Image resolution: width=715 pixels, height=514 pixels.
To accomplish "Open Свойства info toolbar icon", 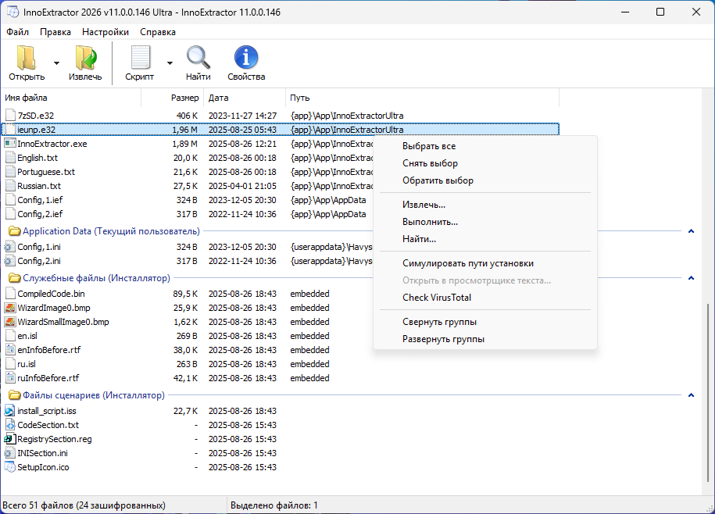I will (246, 58).
